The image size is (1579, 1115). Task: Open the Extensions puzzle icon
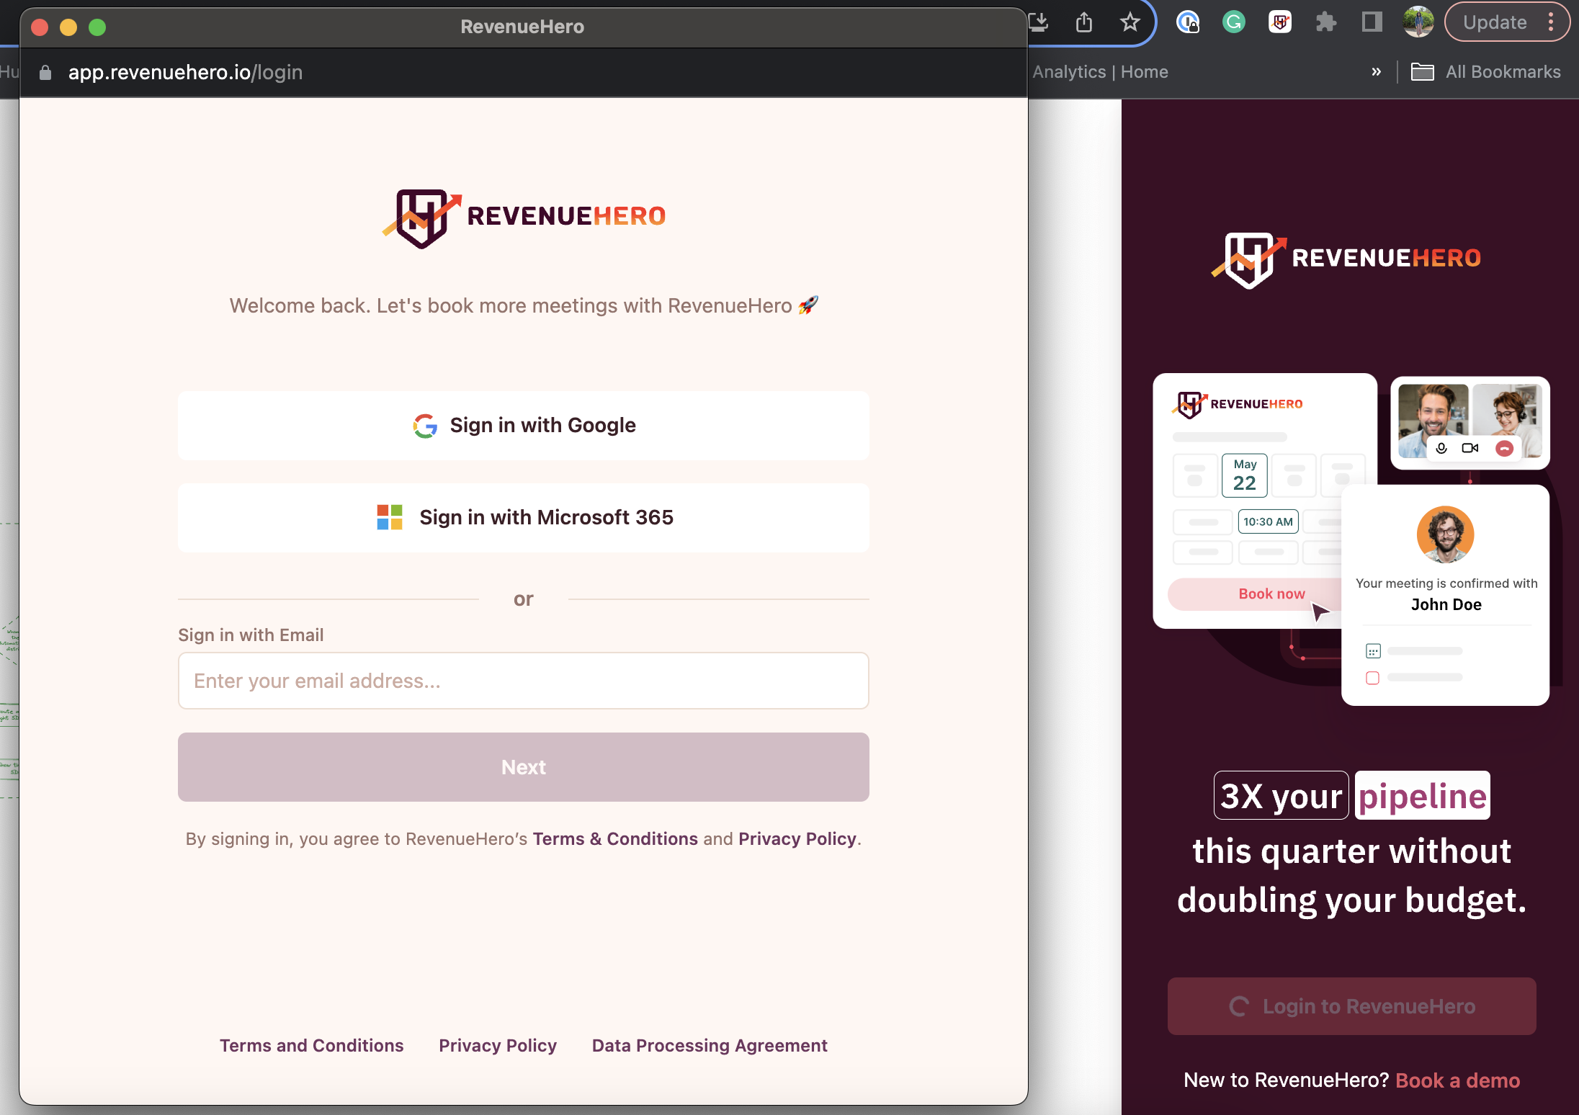[x=1326, y=22]
